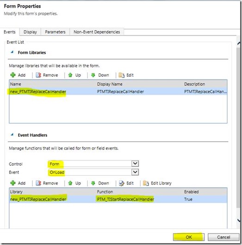This screenshot has height=245, width=242.
Task: Select PTM_TIStartReplaceCallHandler function cell
Action: pos(125,199)
